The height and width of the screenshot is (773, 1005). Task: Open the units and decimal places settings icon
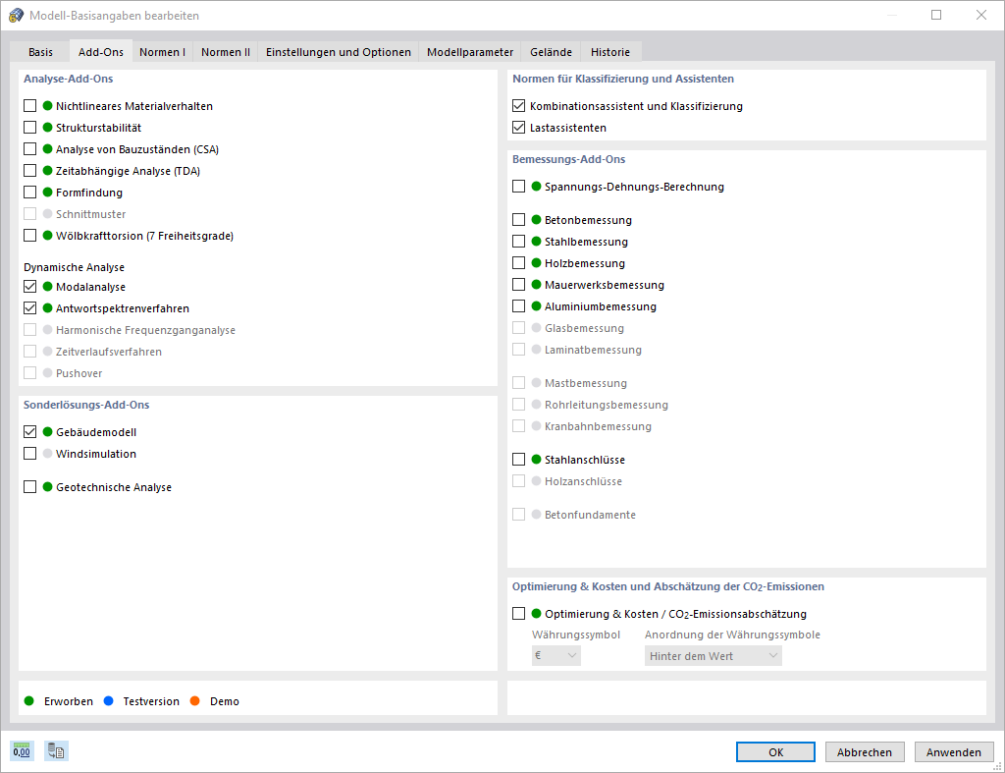pyautogui.click(x=22, y=752)
